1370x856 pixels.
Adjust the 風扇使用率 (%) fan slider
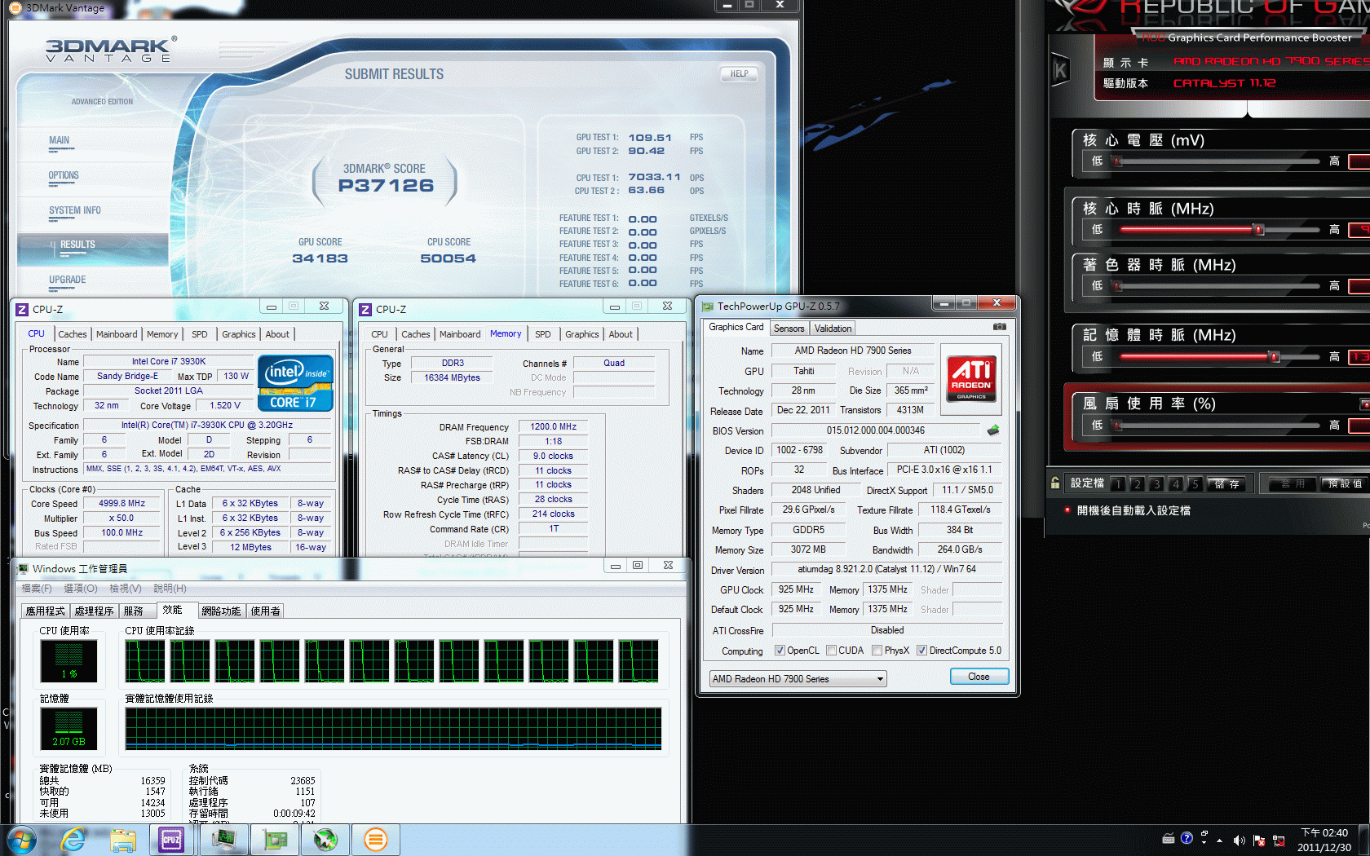tap(1118, 426)
